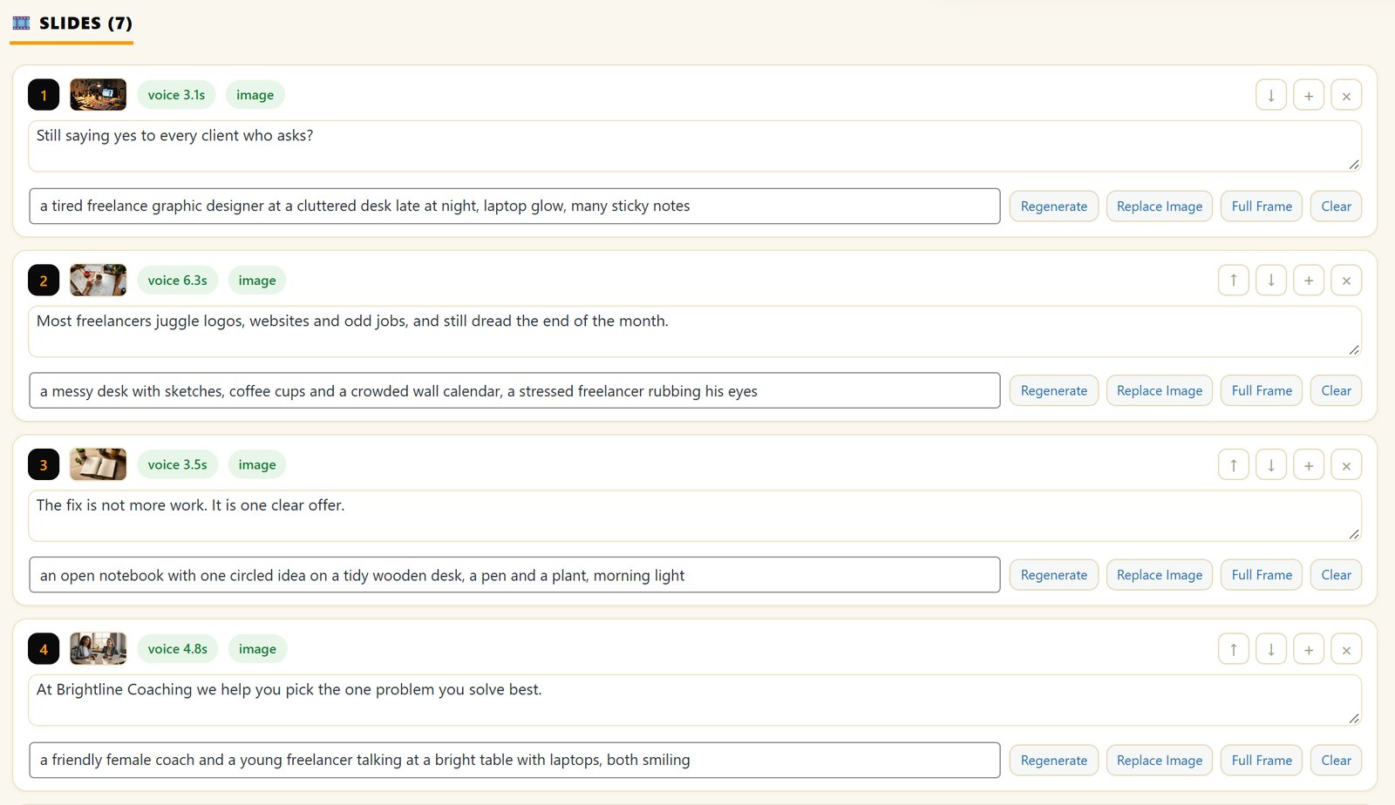Edit the open notebook image prompt
Viewport: 1395px width, 805px height.
514,575
